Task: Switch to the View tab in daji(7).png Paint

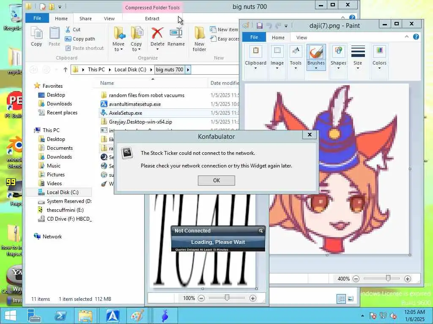Action: coord(301,38)
